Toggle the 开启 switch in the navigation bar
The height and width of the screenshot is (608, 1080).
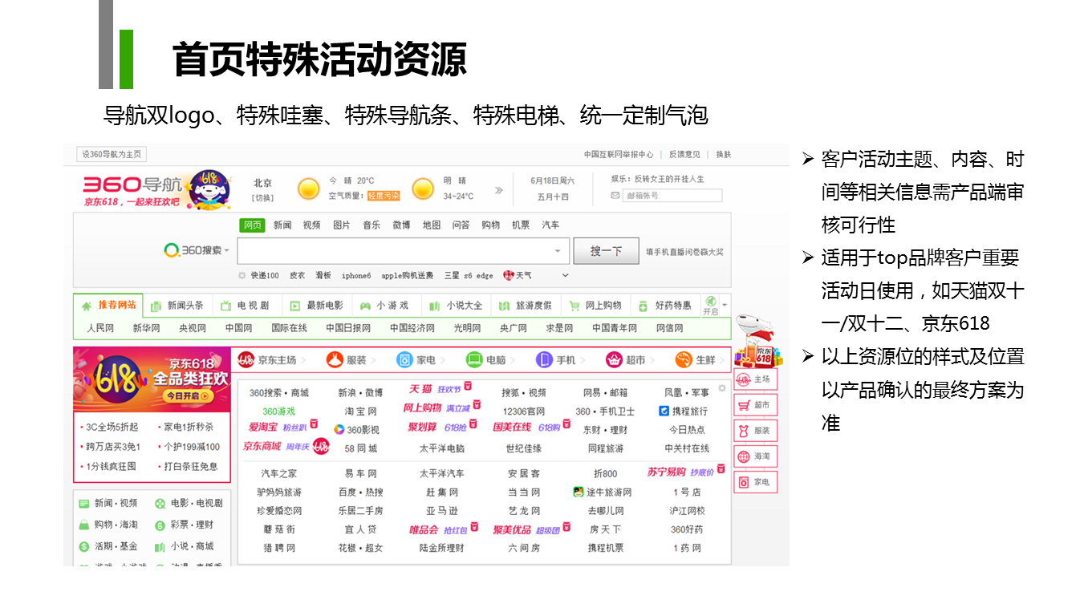(x=711, y=306)
